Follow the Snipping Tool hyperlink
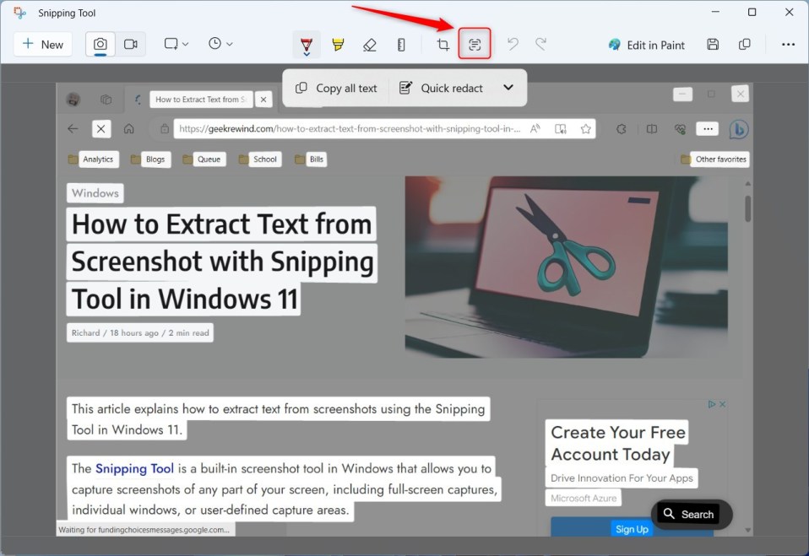809x556 pixels. (x=134, y=468)
